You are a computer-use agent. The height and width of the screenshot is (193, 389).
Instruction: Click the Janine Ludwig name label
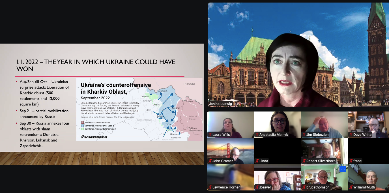point(221,104)
